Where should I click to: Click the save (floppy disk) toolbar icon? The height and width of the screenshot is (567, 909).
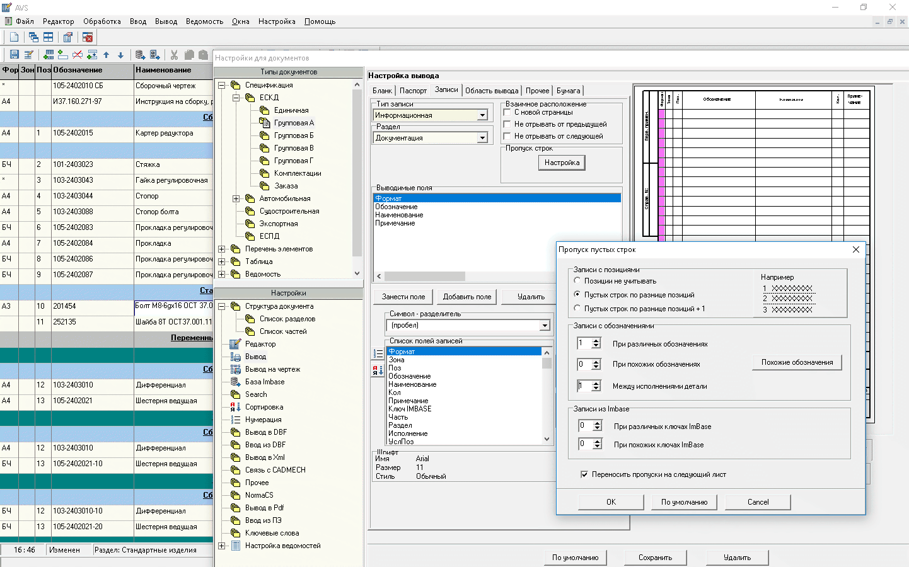(x=14, y=55)
